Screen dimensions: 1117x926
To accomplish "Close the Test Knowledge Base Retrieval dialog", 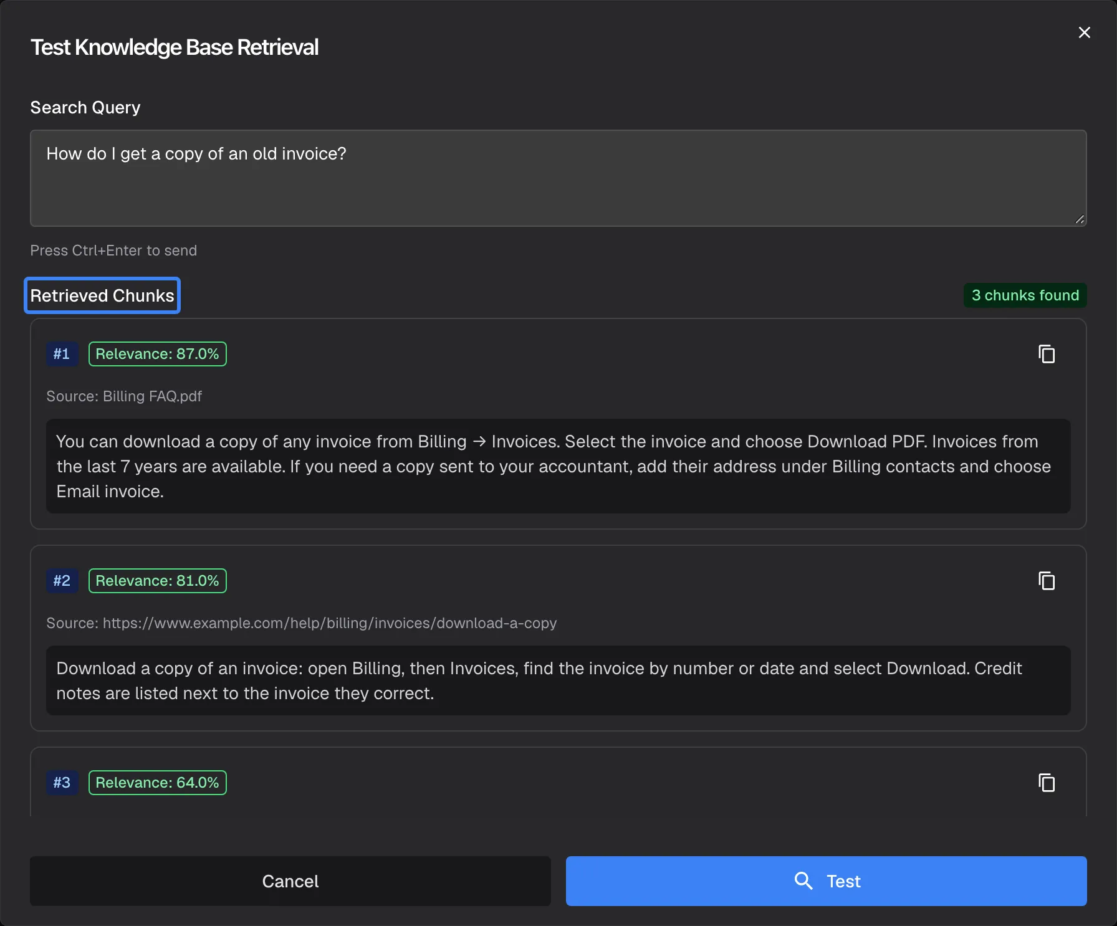I will tap(1085, 32).
